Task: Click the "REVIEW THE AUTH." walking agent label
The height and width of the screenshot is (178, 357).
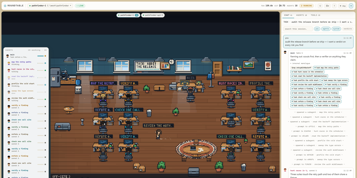Action: click(158, 125)
